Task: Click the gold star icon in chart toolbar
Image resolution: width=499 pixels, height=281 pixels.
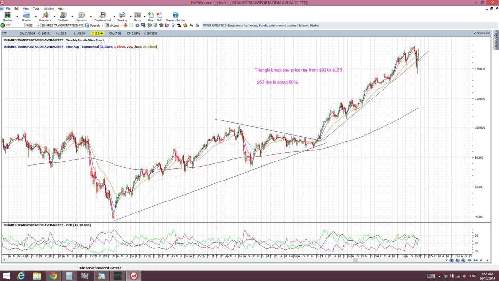Action: pos(185,25)
